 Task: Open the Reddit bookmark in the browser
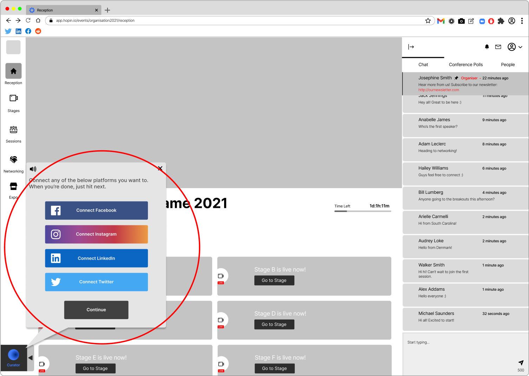(x=38, y=31)
